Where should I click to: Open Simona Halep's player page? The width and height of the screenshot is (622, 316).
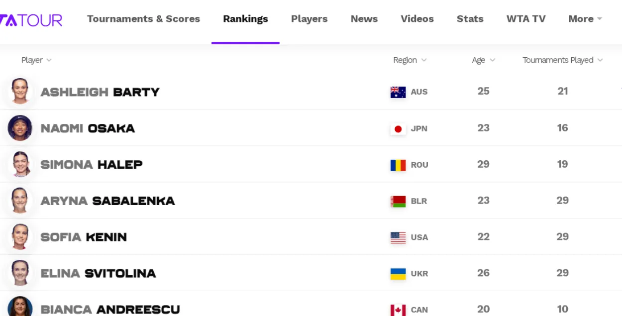[92, 165]
